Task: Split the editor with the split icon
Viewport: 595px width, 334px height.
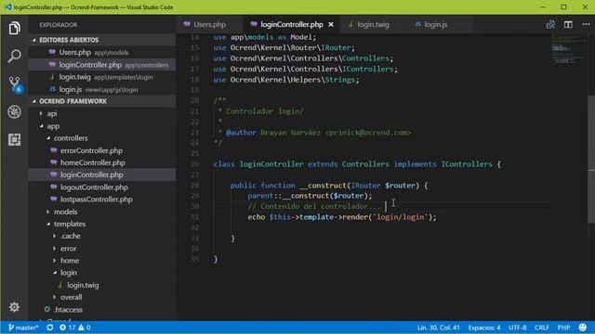Action: point(568,25)
